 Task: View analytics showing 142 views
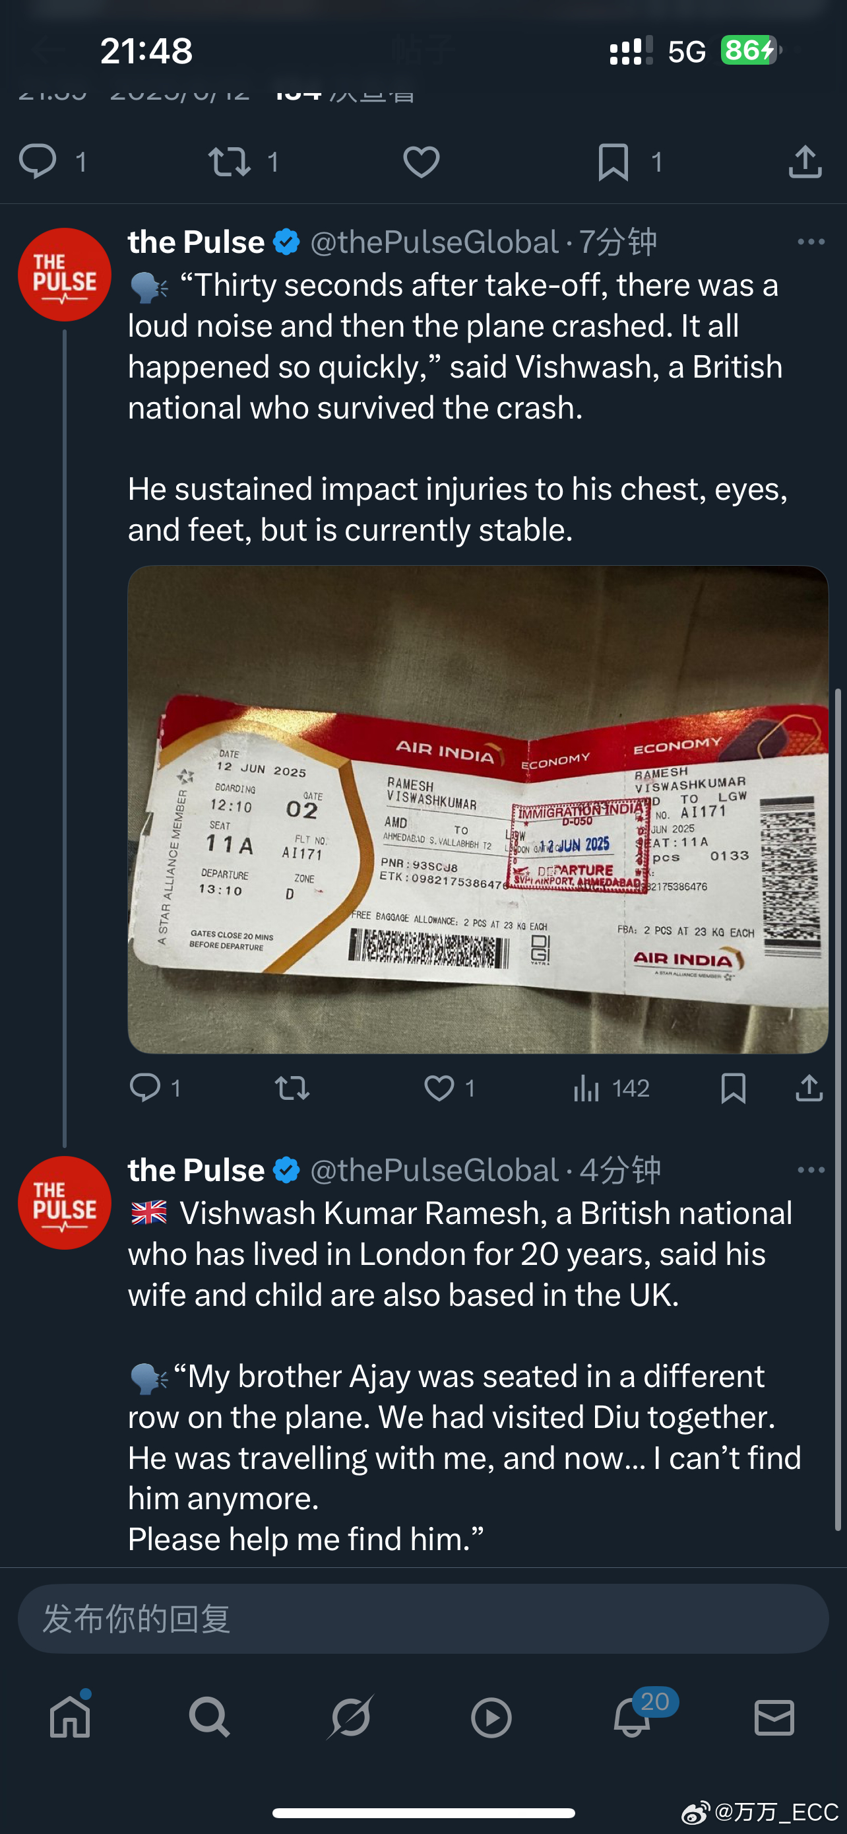tap(611, 1089)
